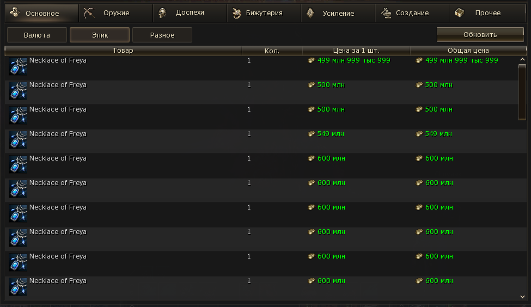The image size is (531, 307).
Task: Click the necklace icon of the 549 млн listing
Action: (x=18, y=140)
